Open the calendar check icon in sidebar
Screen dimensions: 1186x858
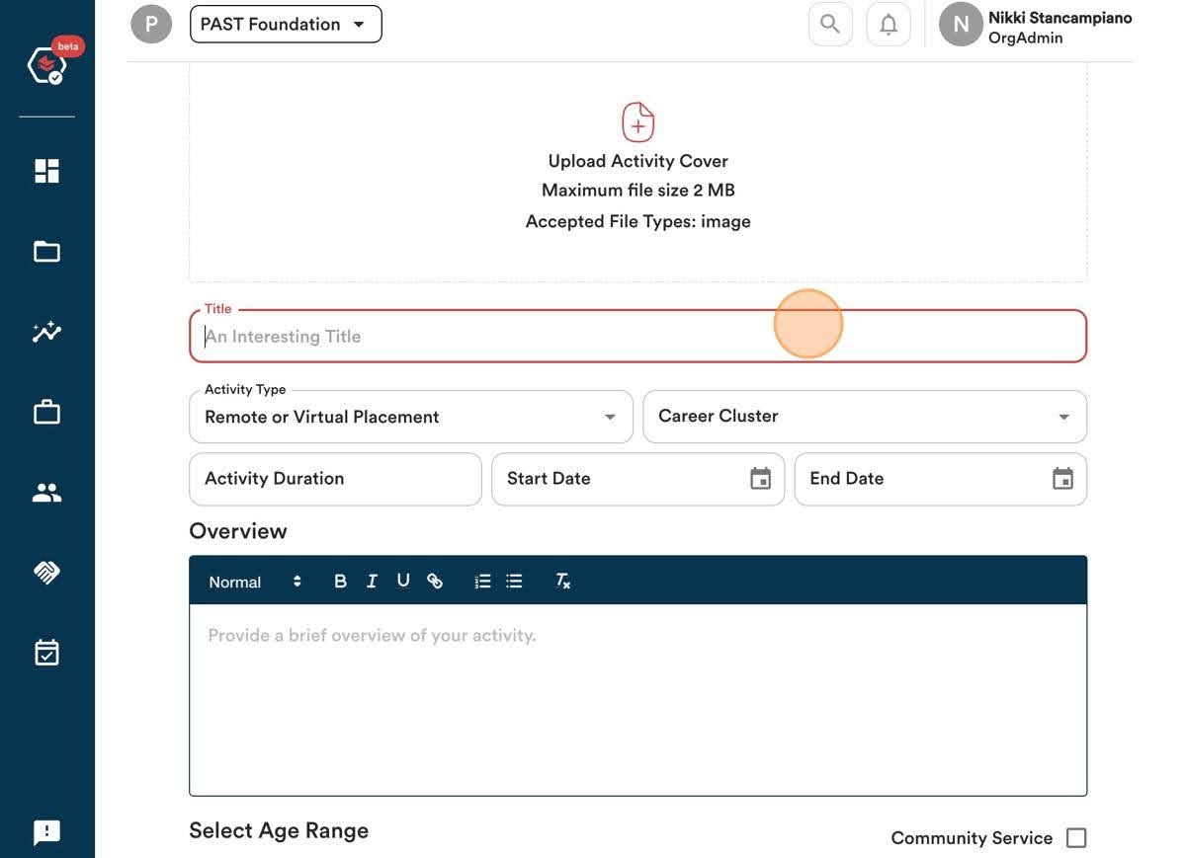pos(47,653)
